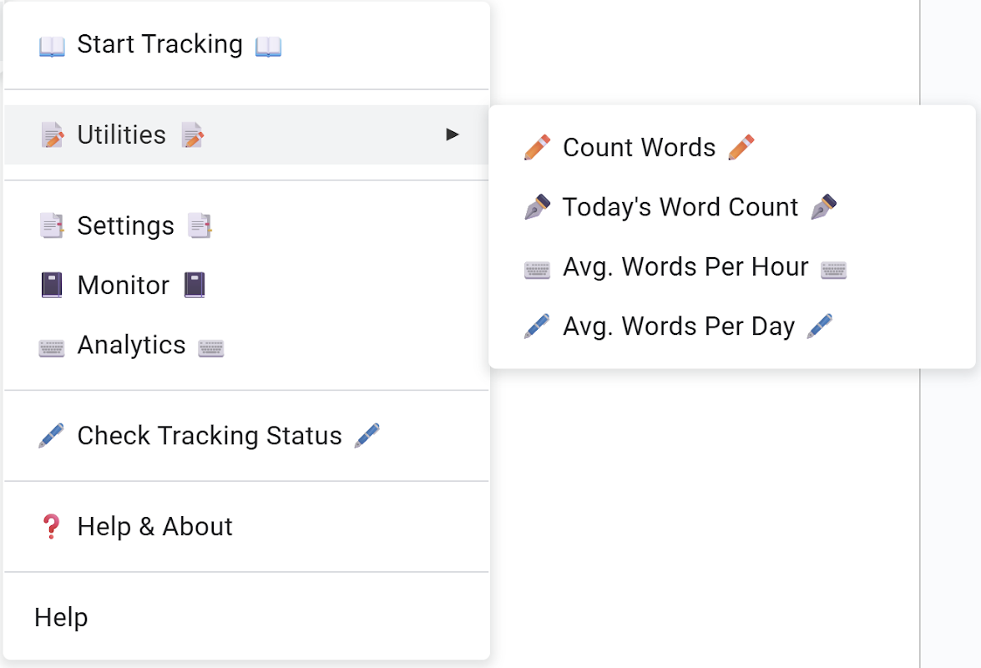Click the red question mark icon
This screenshot has height=668, width=981.
(52, 527)
